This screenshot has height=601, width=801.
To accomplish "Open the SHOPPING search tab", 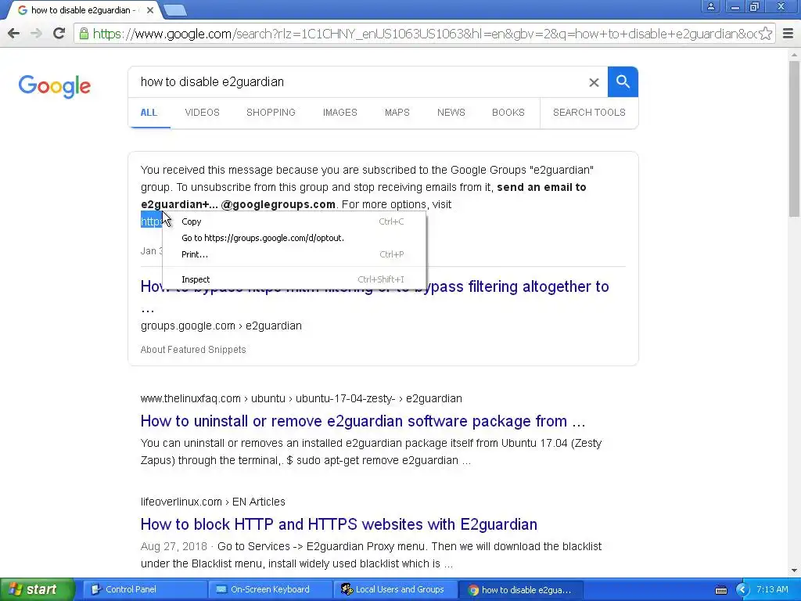I will 271,113.
